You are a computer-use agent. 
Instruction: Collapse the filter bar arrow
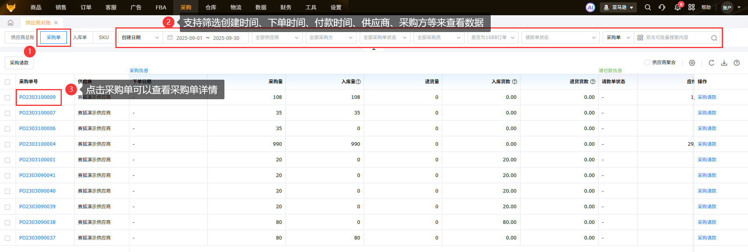pyautogui.click(x=374, y=49)
